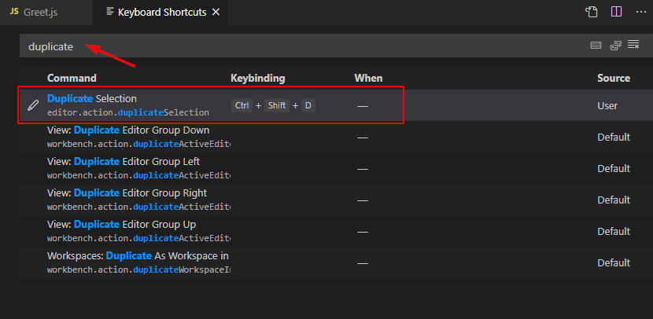Click the Ctrl key in Duplicate Selection keybinding

242,105
